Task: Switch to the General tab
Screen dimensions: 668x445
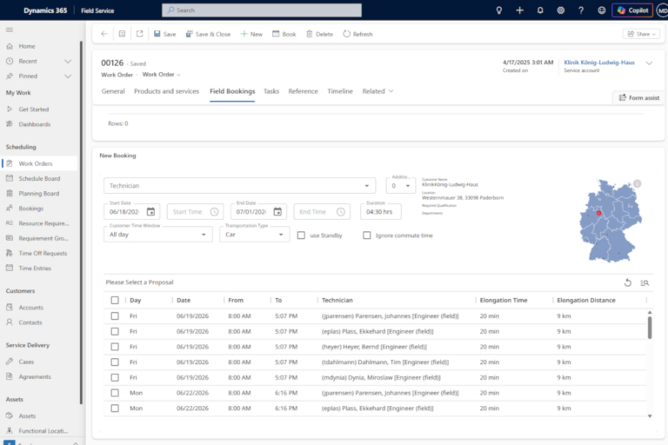Action: [113, 91]
